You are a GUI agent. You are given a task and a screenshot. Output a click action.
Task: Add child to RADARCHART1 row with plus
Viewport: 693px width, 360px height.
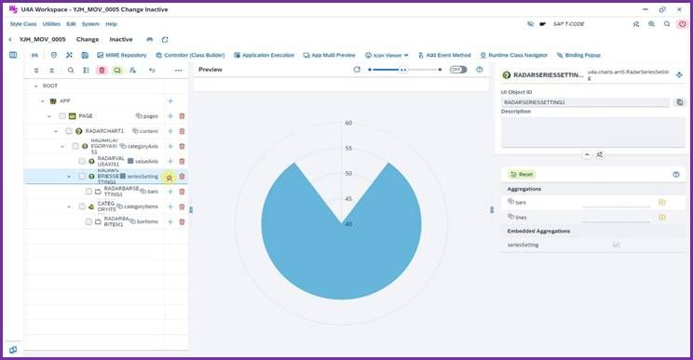tap(170, 131)
